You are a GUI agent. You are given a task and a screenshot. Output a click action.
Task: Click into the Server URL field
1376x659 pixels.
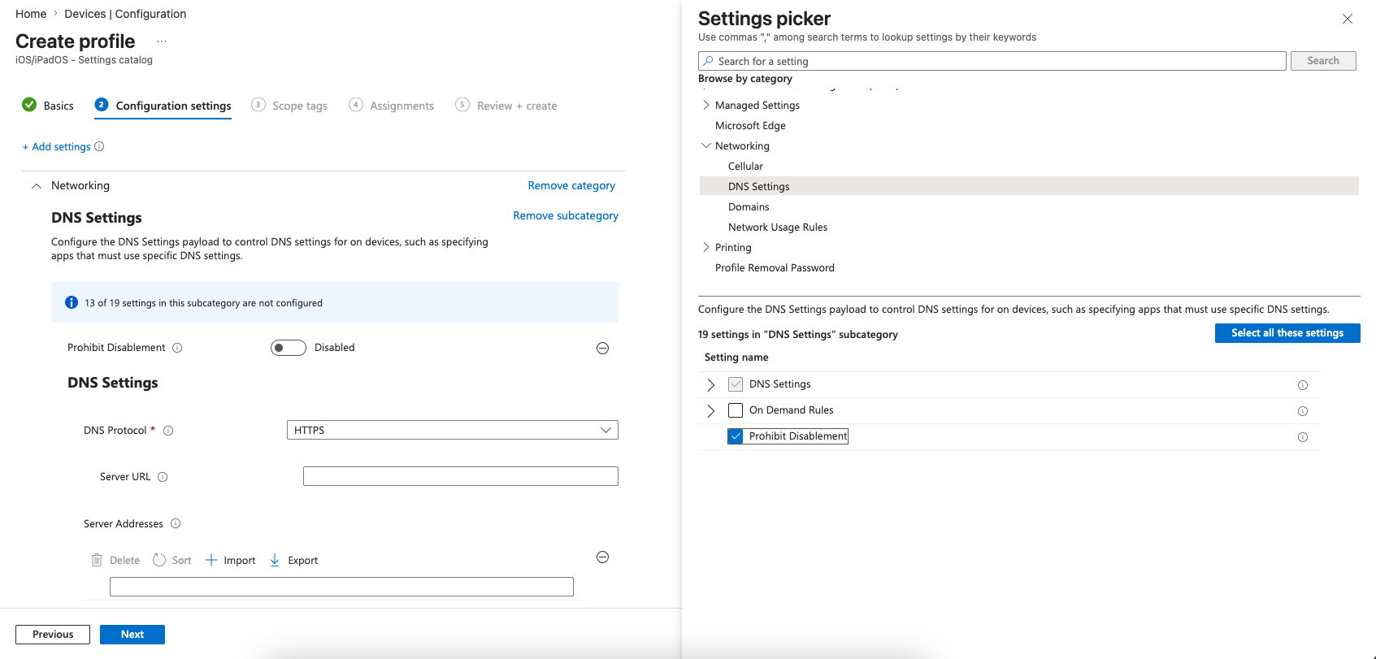[461, 476]
